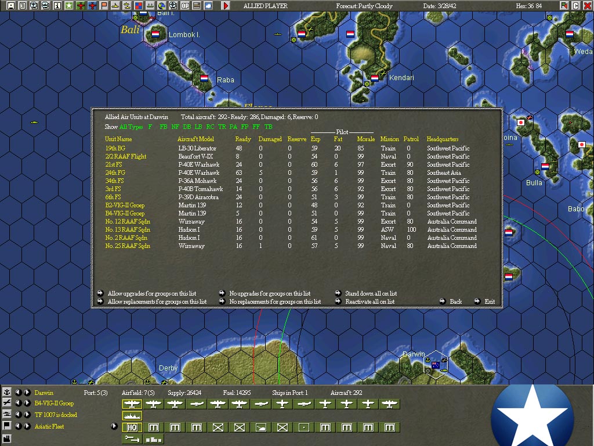This screenshot has width=594, height=446.
Task: Click the info 'i' toolbar icon
Action: coord(57,5)
